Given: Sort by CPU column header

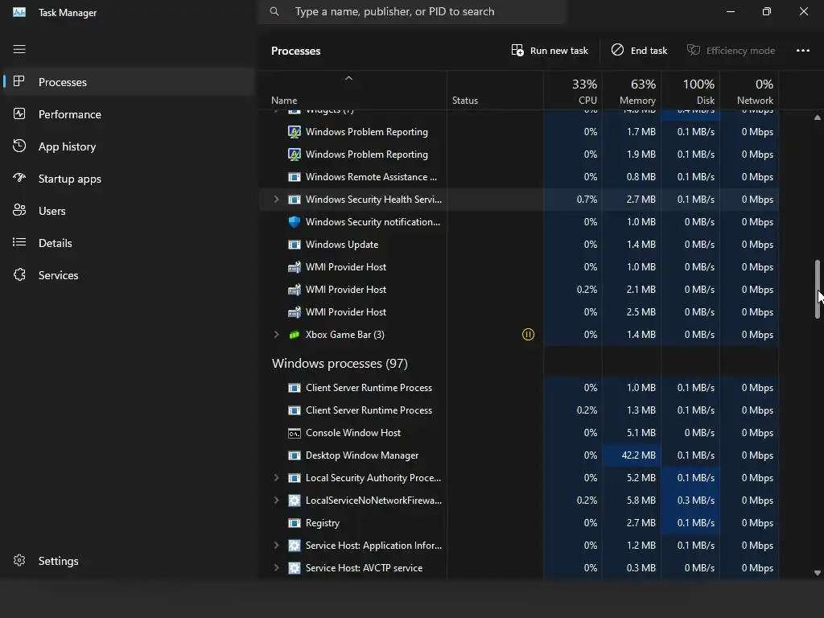Looking at the screenshot, I should coord(573,91).
